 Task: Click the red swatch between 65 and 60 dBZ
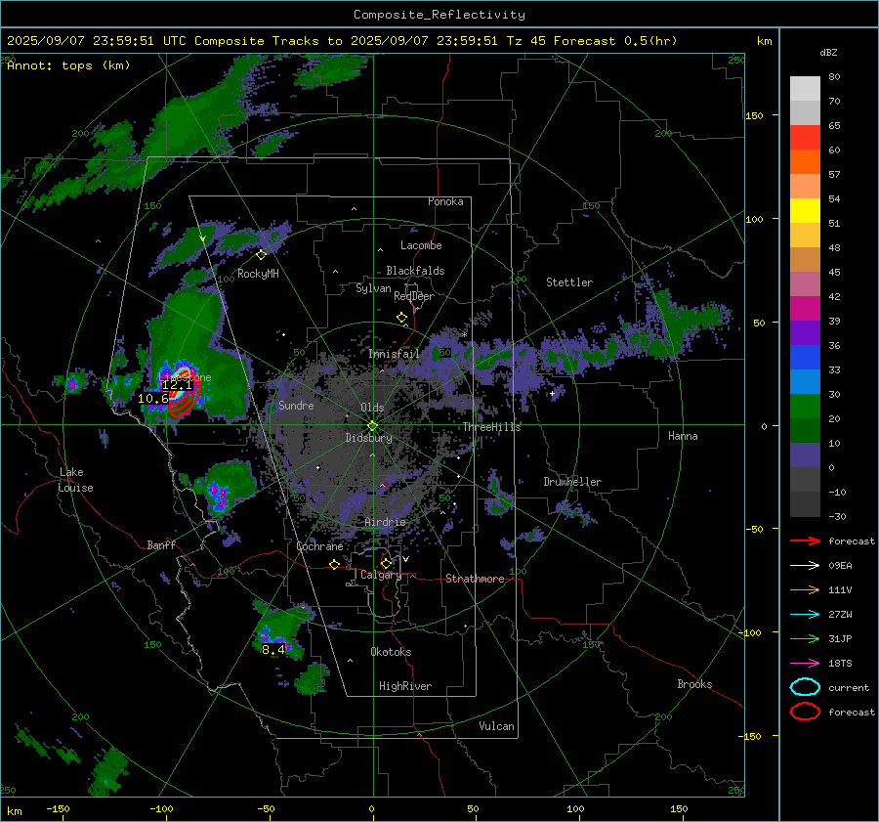805,138
